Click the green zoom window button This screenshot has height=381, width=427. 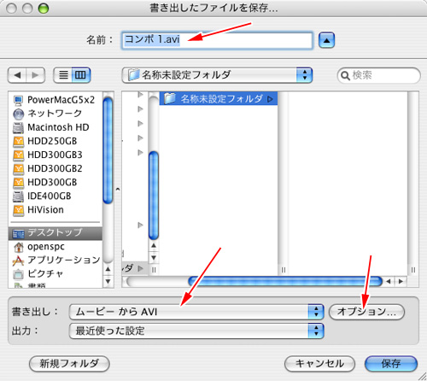coord(44,9)
